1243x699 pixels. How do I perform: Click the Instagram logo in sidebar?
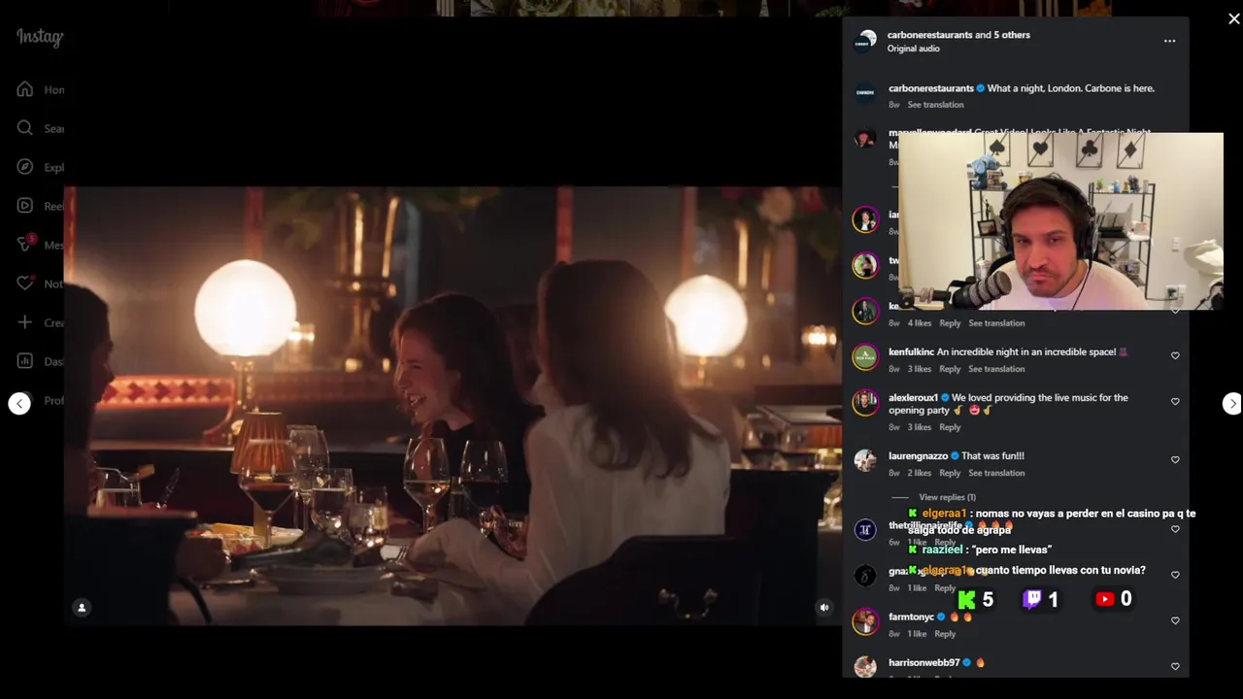[x=40, y=38]
